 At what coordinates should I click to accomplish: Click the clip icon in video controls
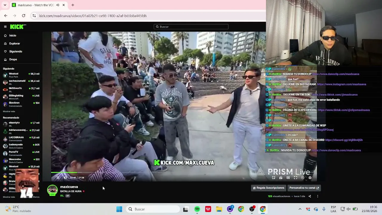281,178
